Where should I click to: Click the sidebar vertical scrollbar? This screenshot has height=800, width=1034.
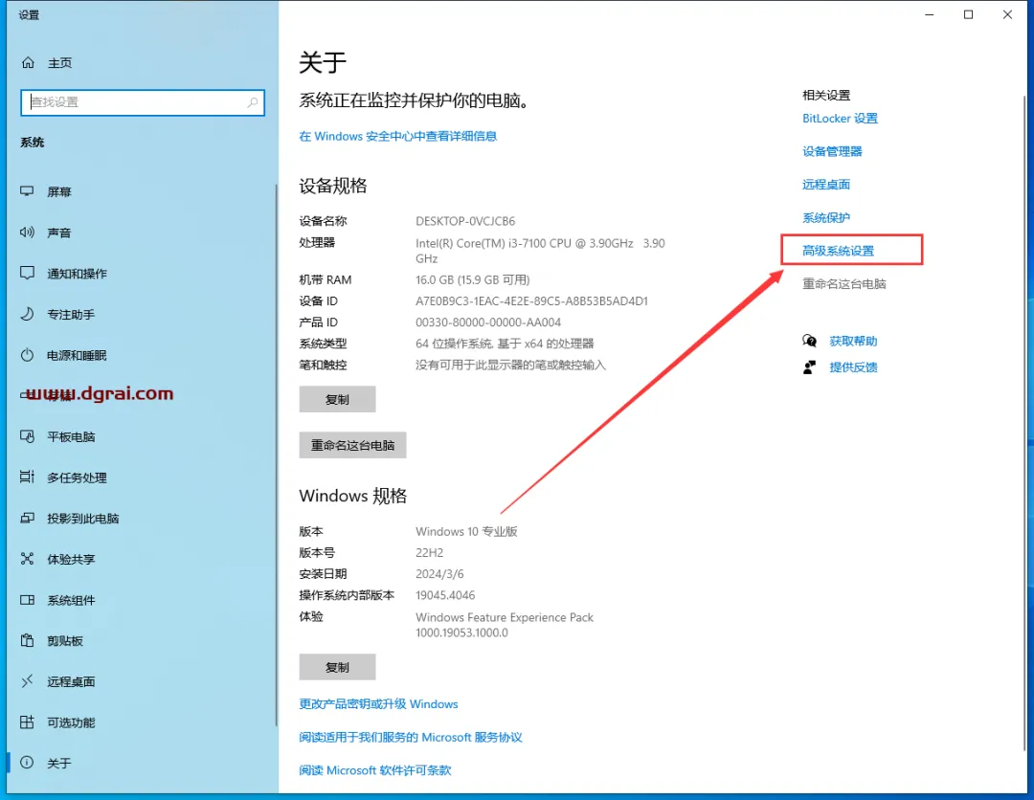[x=276, y=455]
